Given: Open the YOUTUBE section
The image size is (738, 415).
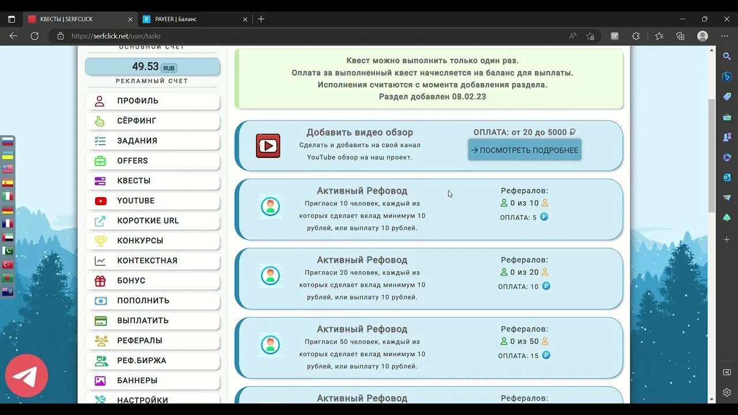Looking at the screenshot, I should pyautogui.click(x=152, y=201).
